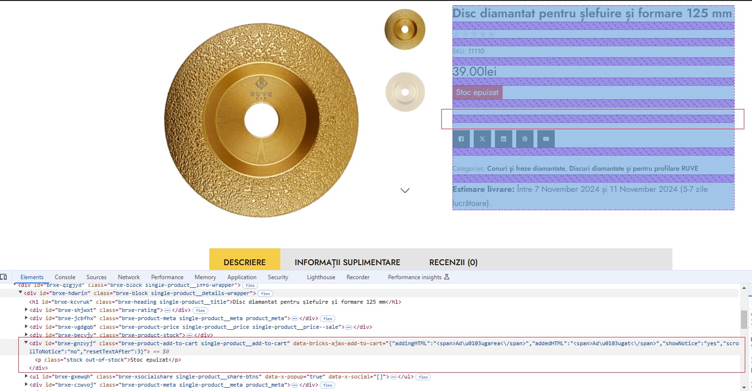Expand the brxe-czwvoj product-meta node
This screenshot has width=752, height=391.
pos(27,384)
